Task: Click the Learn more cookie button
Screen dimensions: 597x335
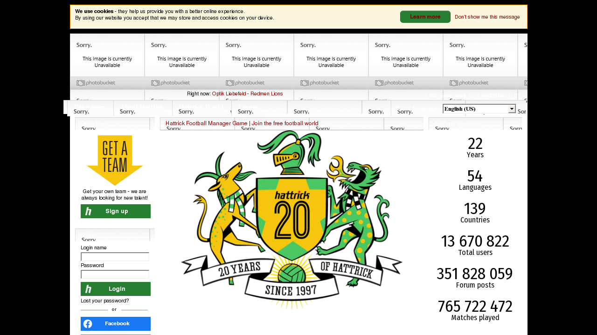Action: (x=425, y=17)
